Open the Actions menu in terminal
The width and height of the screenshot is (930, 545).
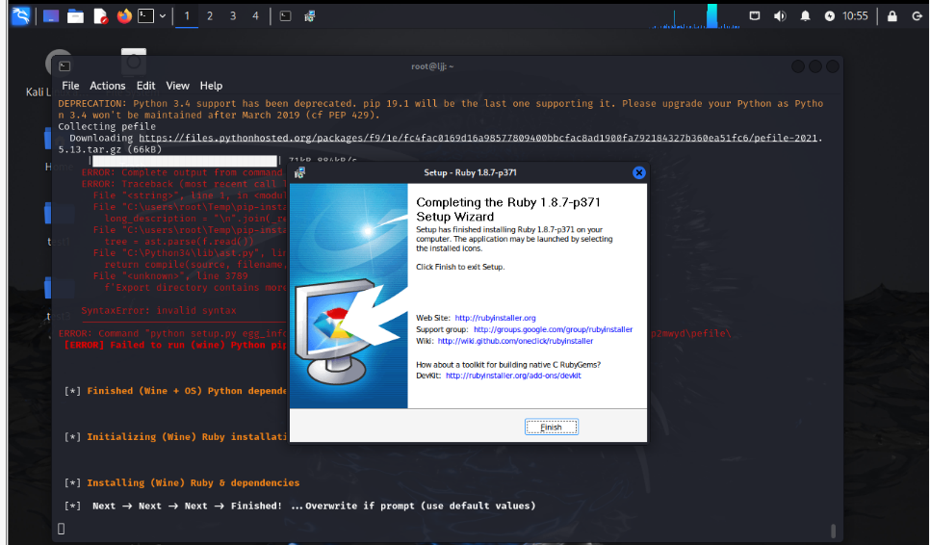pyautogui.click(x=107, y=86)
